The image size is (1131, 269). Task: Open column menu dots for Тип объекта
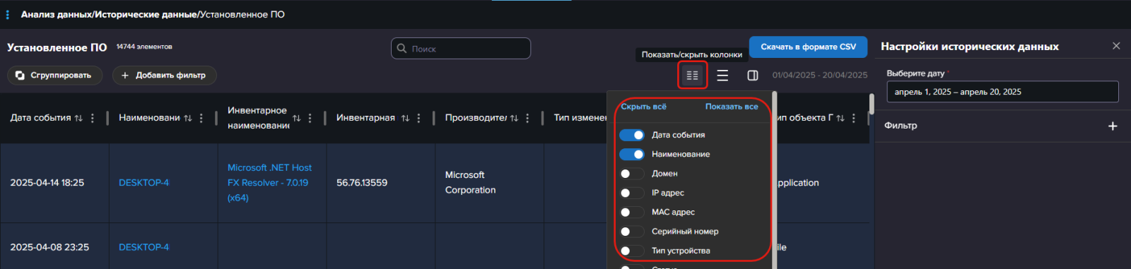click(x=854, y=118)
